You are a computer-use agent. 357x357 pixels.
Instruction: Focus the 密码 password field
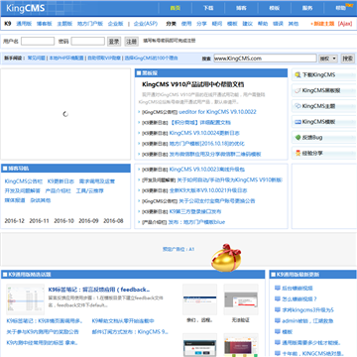pyautogui.click(x=88, y=42)
